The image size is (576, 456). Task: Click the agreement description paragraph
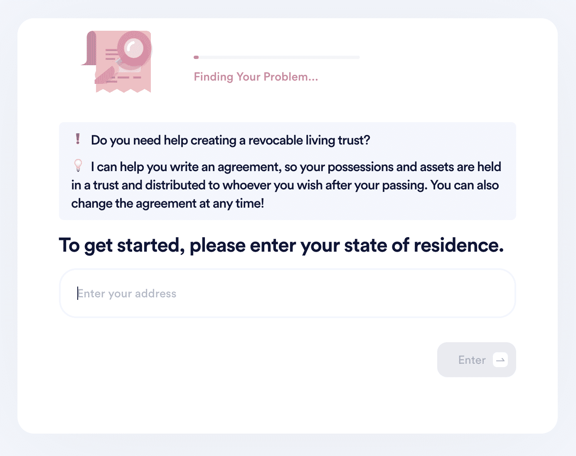point(286,185)
